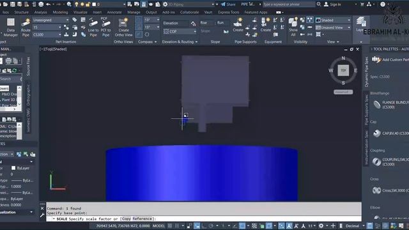
Task: Choose the Reference option in command line
Action: (x=142, y=218)
